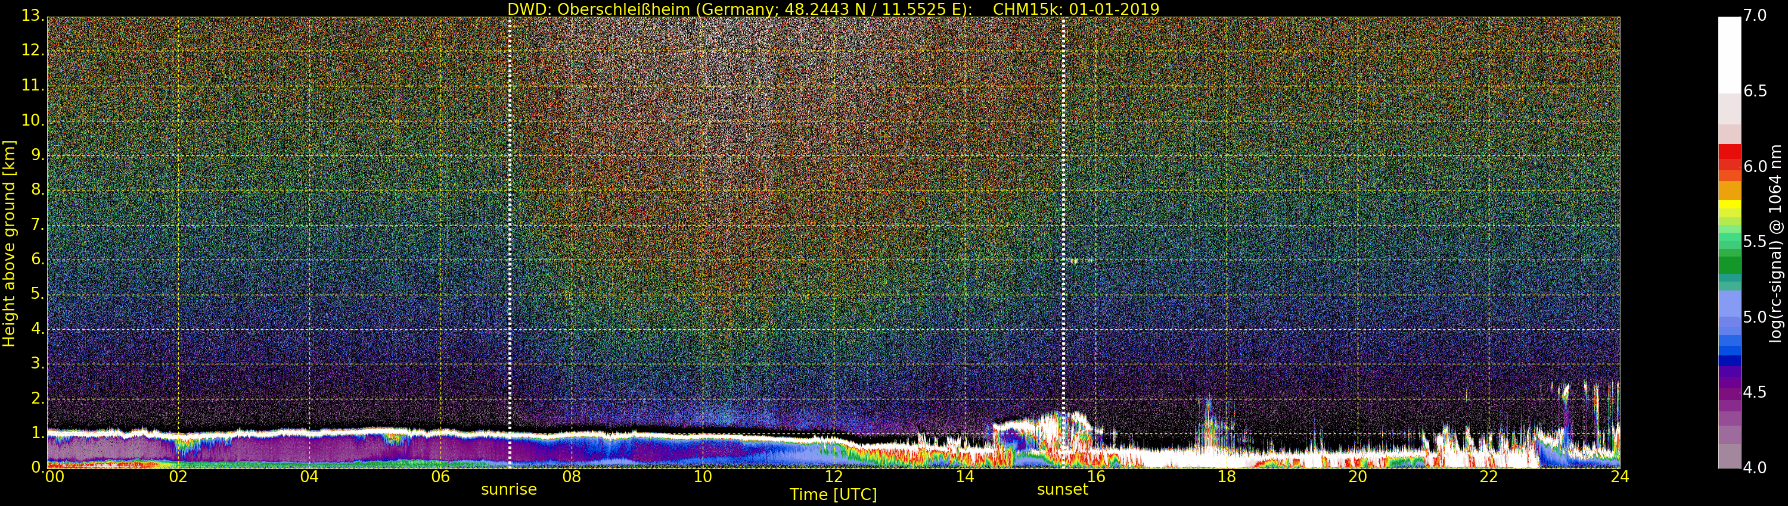Click the 'log(rc-signal) @ 1064 nm' colorbar label

[x=1775, y=243]
